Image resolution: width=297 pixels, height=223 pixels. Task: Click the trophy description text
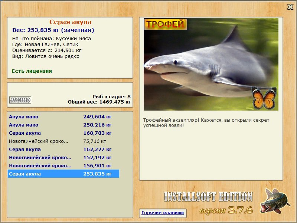click(206, 123)
